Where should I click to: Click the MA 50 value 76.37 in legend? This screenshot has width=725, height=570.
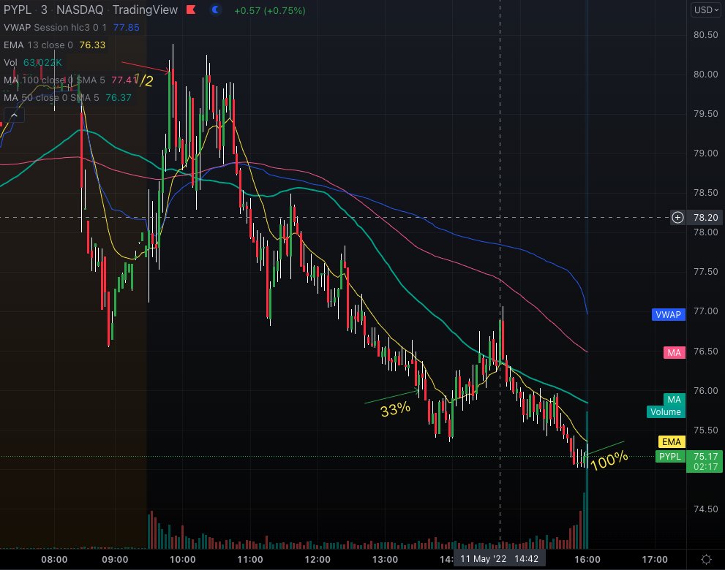pos(119,97)
